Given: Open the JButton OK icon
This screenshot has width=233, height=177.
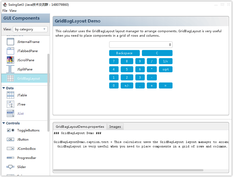Looking at the screenshot, I should pos(10,139).
